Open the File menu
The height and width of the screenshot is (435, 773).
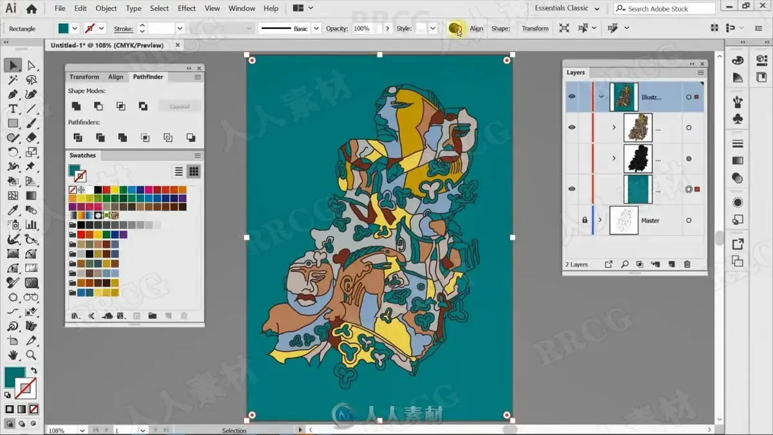click(60, 8)
